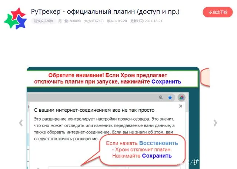Click the RuTracker three-star plugin logo
237x169 pixels.
point(15,18)
